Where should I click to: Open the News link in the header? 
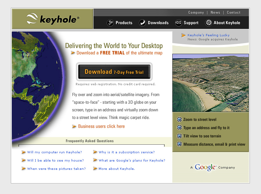pos(215,12)
